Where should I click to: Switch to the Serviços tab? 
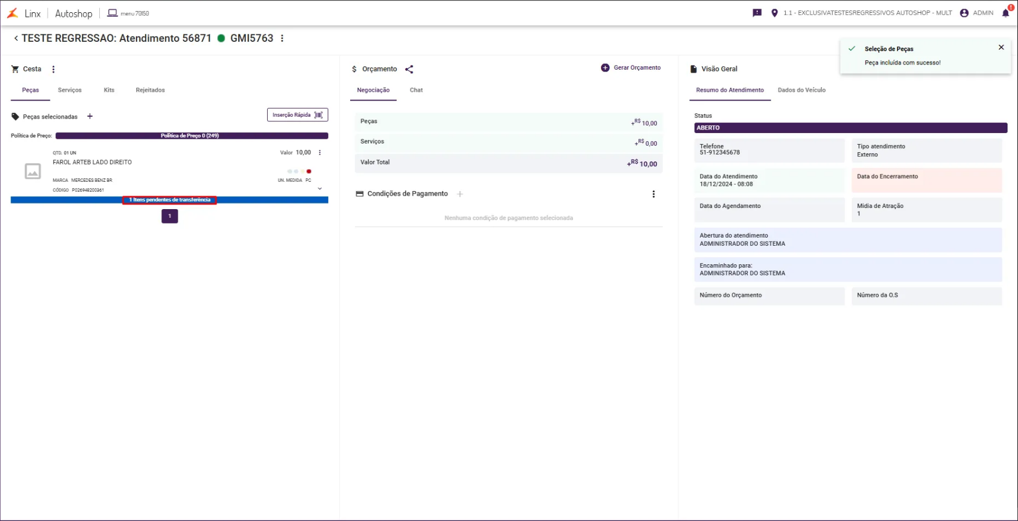coord(70,90)
